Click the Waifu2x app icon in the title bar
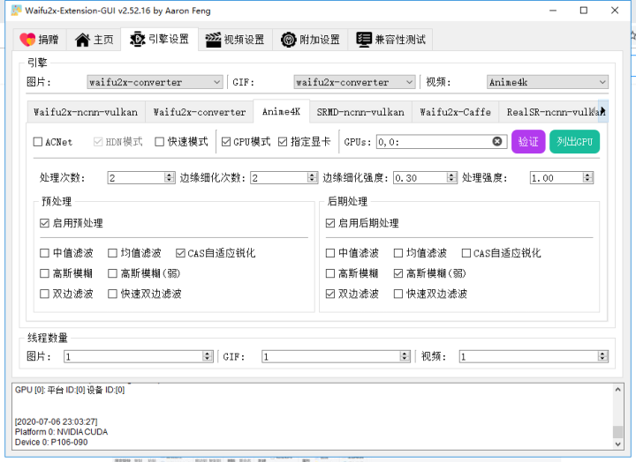Screen dimensions: 636x462 pos(16,11)
